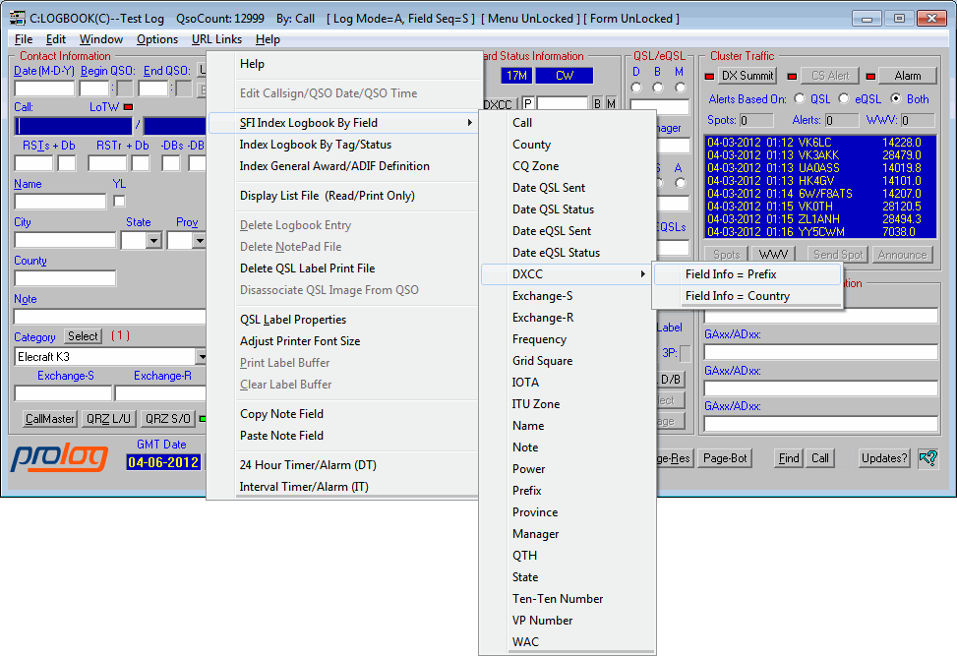The height and width of the screenshot is (656, 957).
Task: Click the help pointer icon beside Updates
Action: [x=927, y=457]
